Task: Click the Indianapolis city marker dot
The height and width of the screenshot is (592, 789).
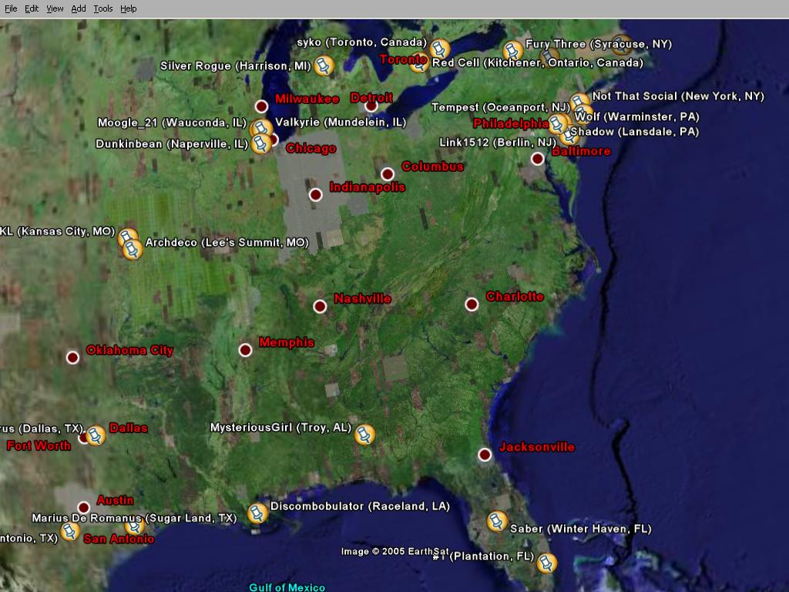Action: [315, 195]
